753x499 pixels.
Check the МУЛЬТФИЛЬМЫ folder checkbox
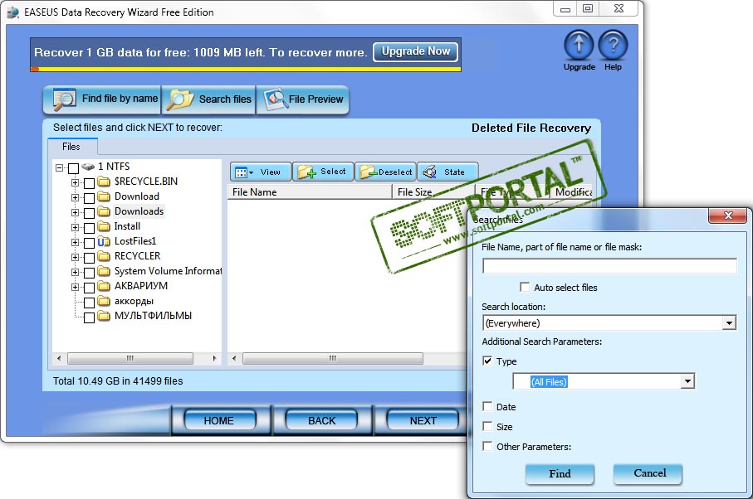click(x=89, y=317)
